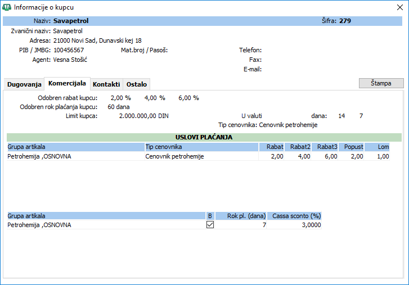
Task: Click the Zvanični naziv value Savapetrol
Action: [68, 31]
